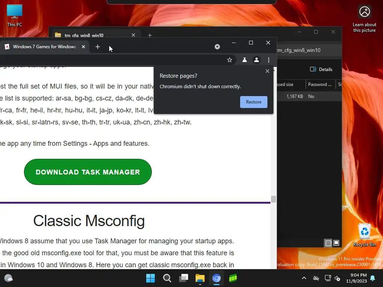The height and width of the screenshot is (287, 383).
Task: Open the Recycle Bin desktop icon
Action: point(364,235)
